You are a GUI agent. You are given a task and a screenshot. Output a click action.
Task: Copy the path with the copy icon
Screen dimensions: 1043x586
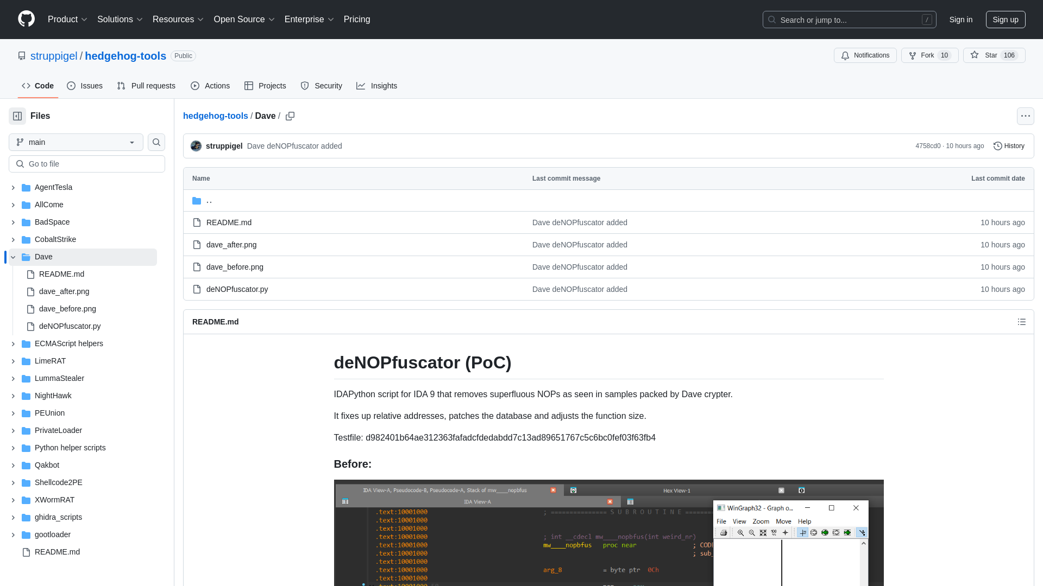(290, 116)
